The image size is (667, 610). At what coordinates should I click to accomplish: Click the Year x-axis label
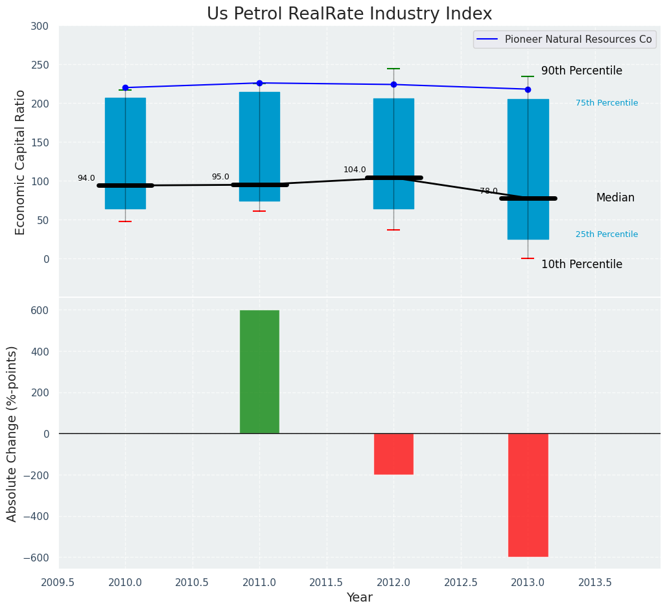(x=359, y=598)
